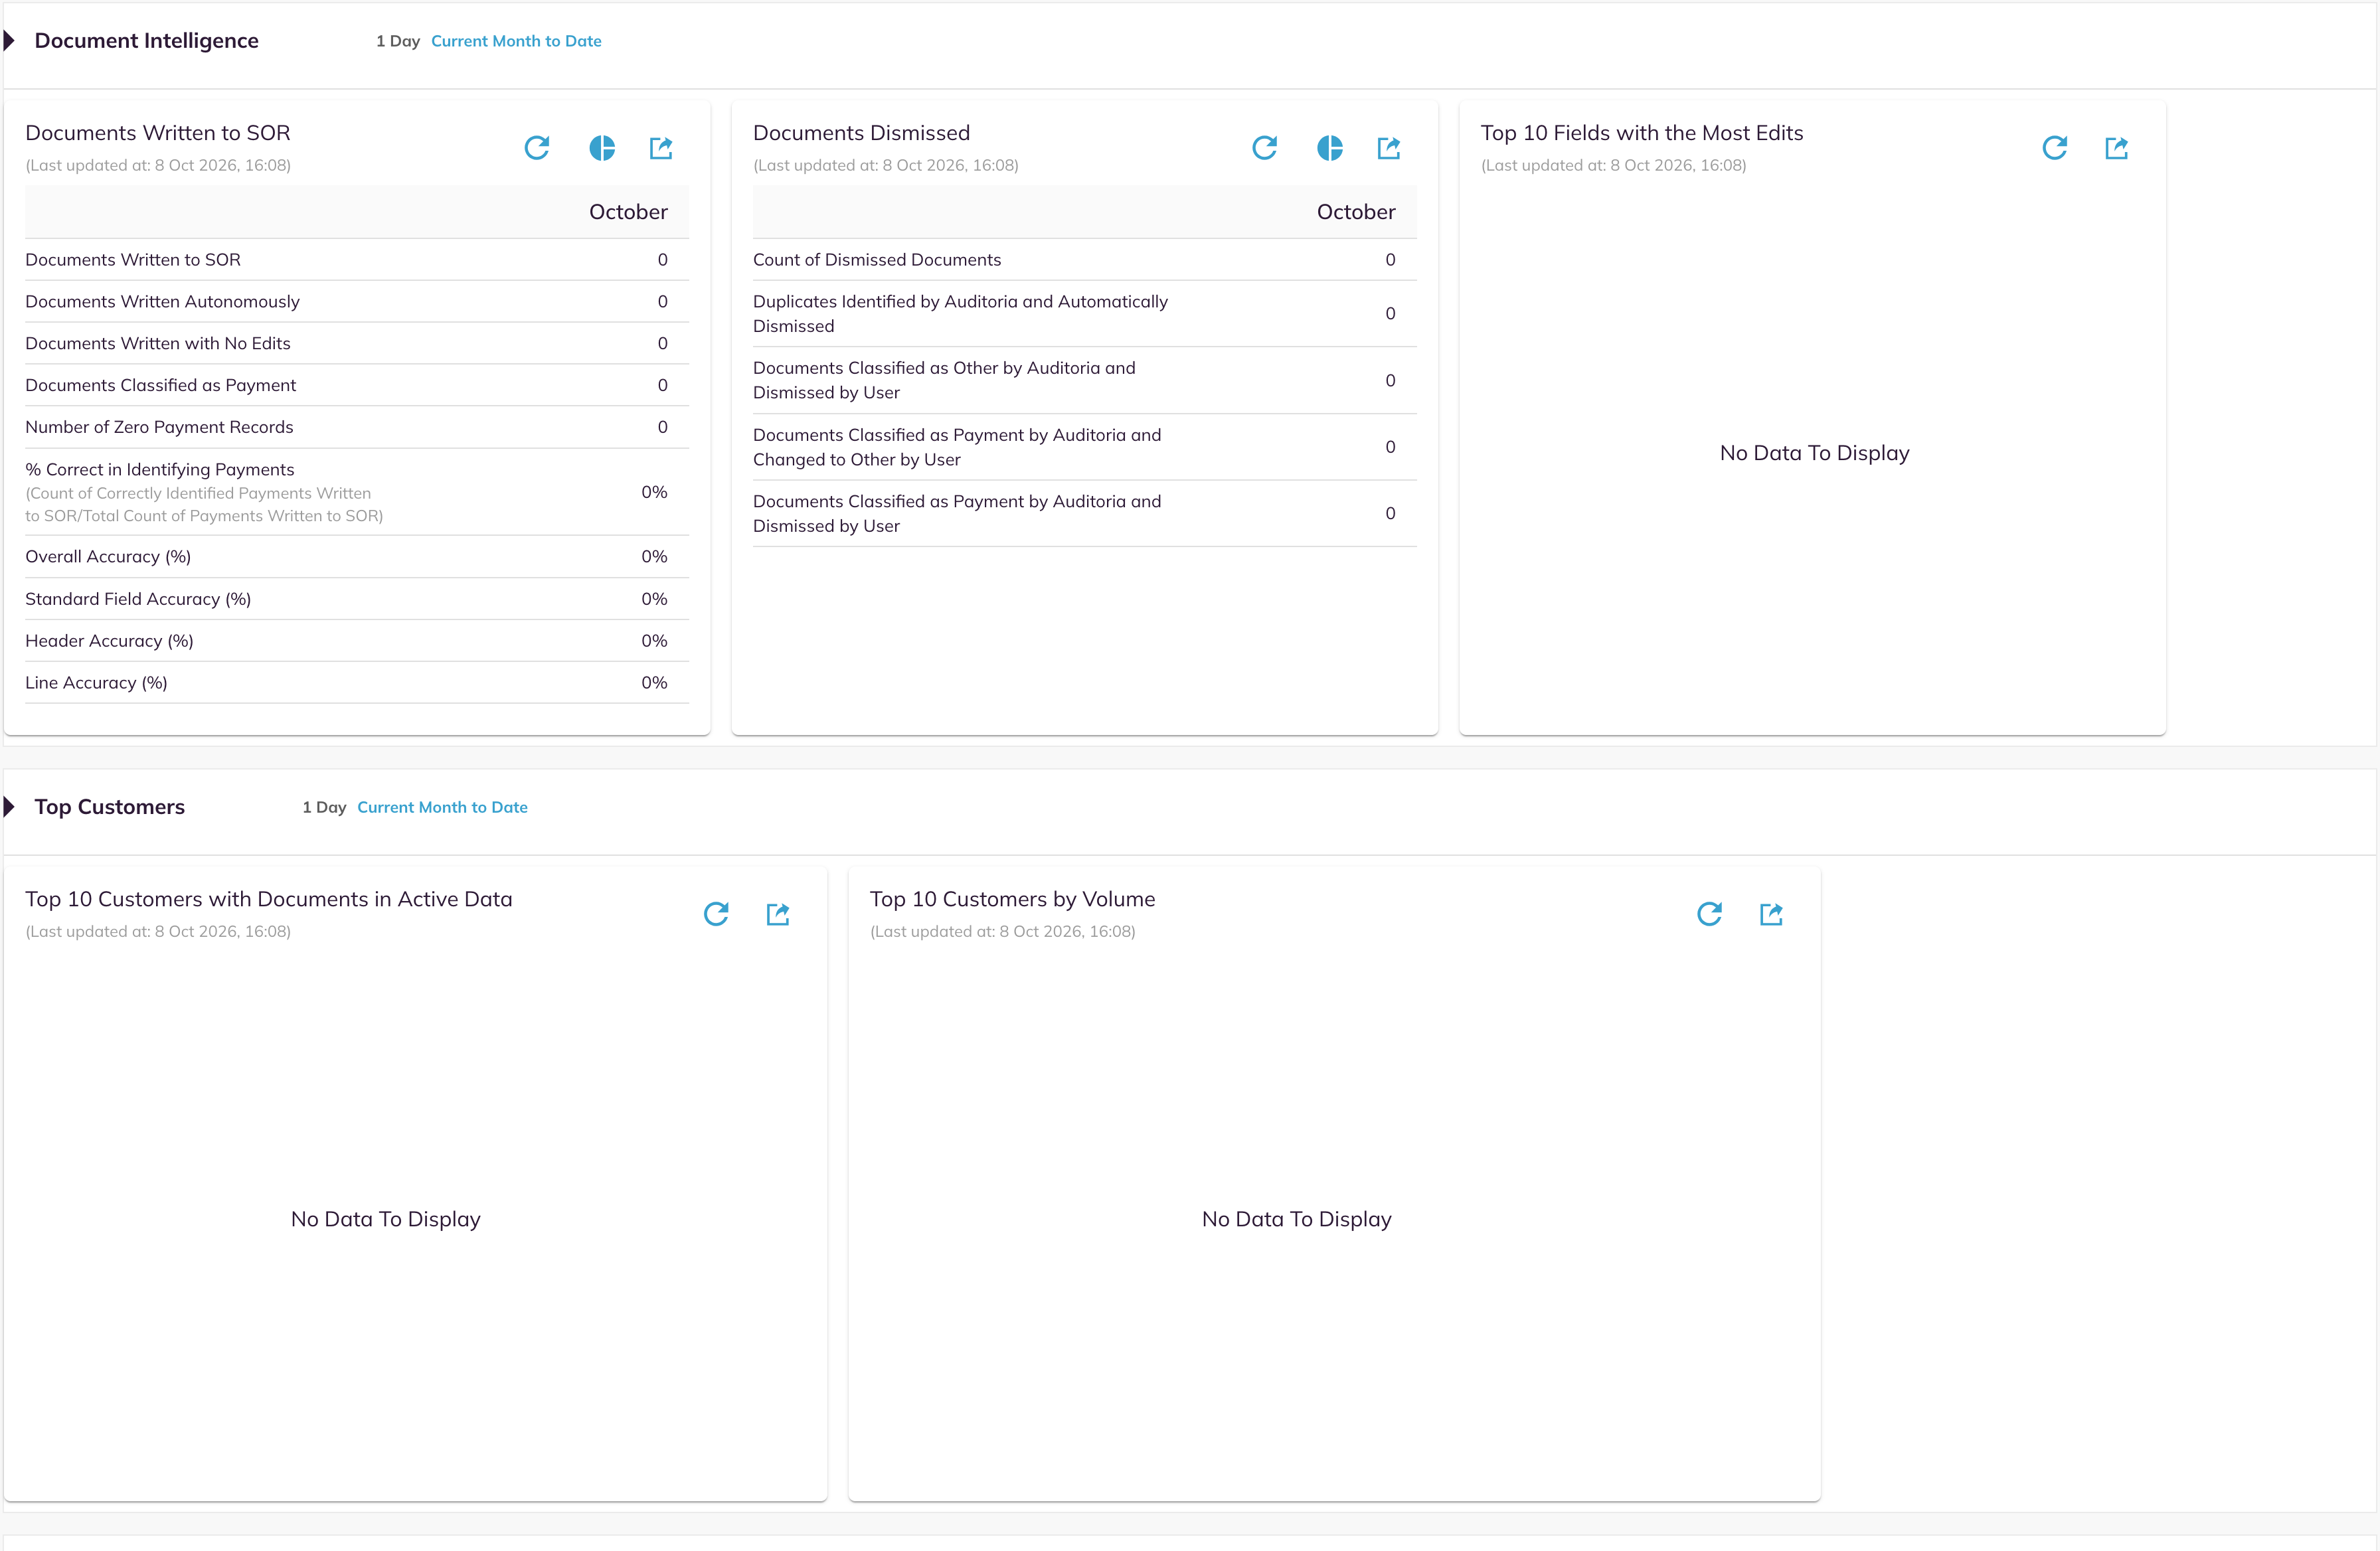The image size is (2380, 1551).
Task: Select Current Month to Date for Top Customers
Action: click(x=442, y=807)
